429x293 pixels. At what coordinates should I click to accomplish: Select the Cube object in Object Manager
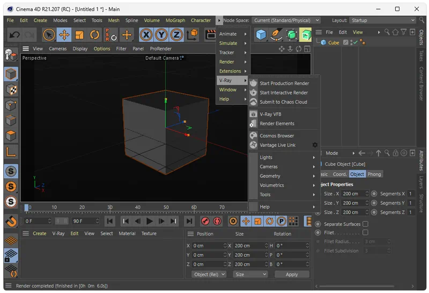tap(334, 43)
